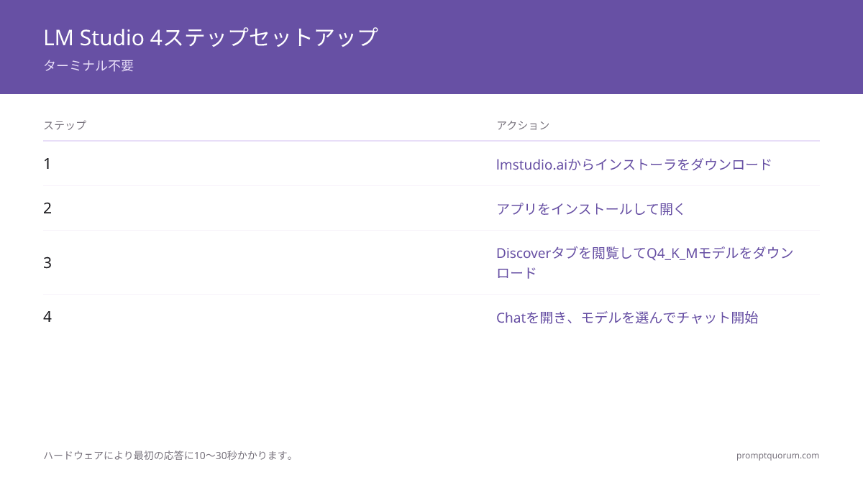Click 'promptquorum.com' in the footer
This screenshot has height=485, width=863.
pyautogui.click(x=777, y=456)
